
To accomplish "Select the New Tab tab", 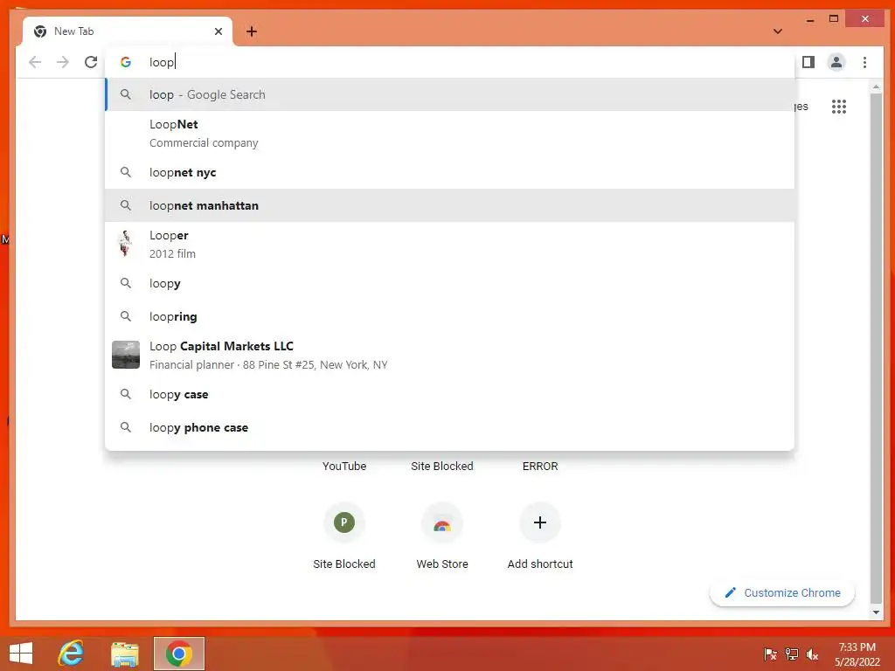I will coord(128,31).
